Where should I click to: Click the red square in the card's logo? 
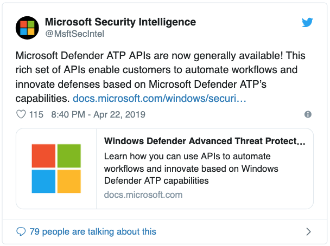(43, 156)
